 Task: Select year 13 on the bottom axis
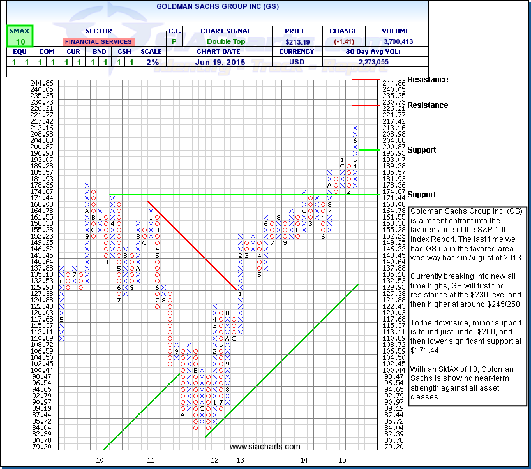click(x=240, y=459)
